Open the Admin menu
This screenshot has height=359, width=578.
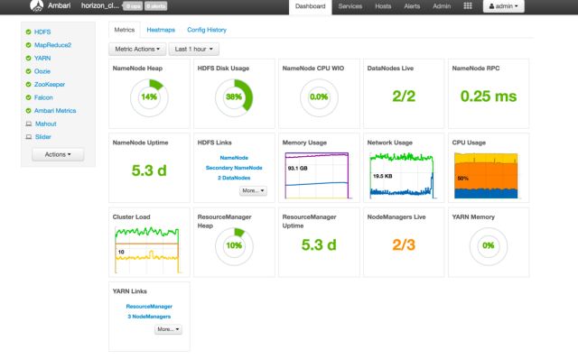[442, 6]
